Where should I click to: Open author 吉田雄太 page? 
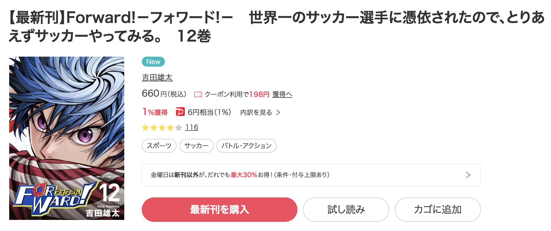[x=157, y=77]
